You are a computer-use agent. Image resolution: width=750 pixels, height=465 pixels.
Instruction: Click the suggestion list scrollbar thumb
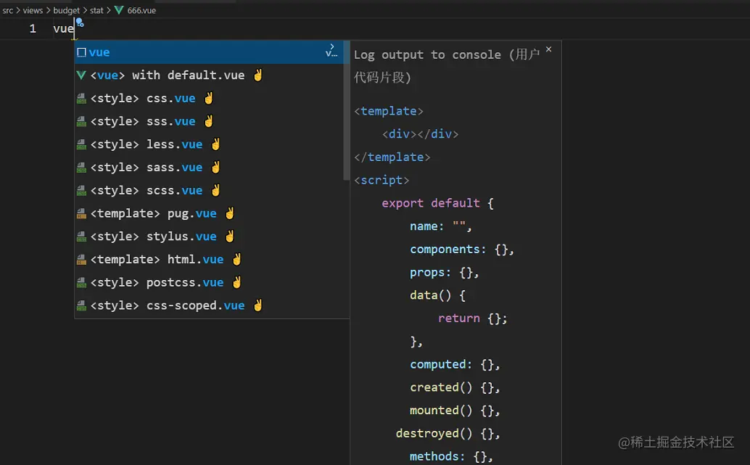coord(346,110)
